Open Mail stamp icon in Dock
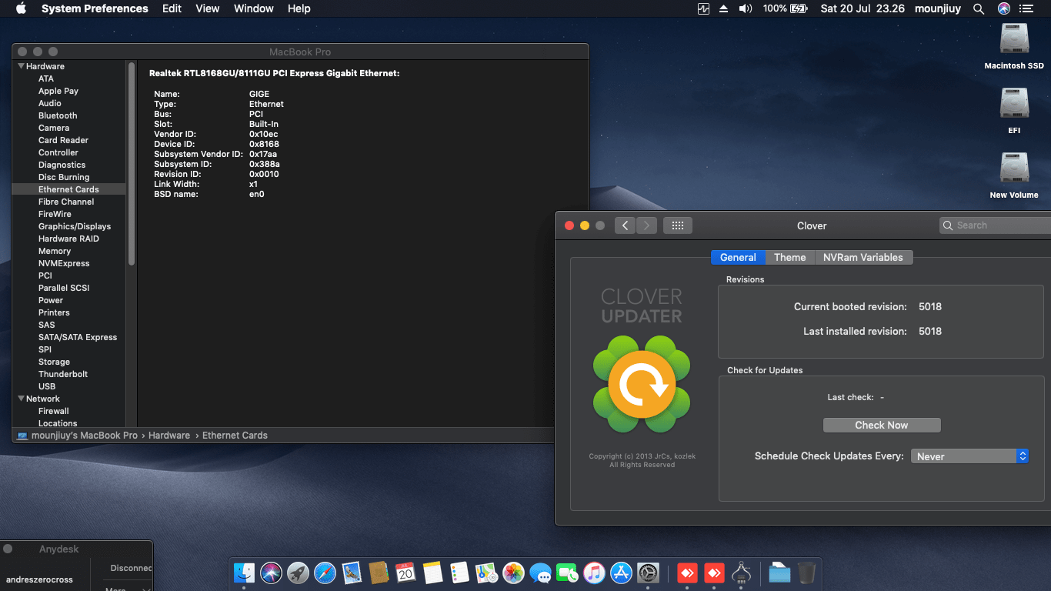This screenshot has width=1051, height=591. click(x=352, y=573)
